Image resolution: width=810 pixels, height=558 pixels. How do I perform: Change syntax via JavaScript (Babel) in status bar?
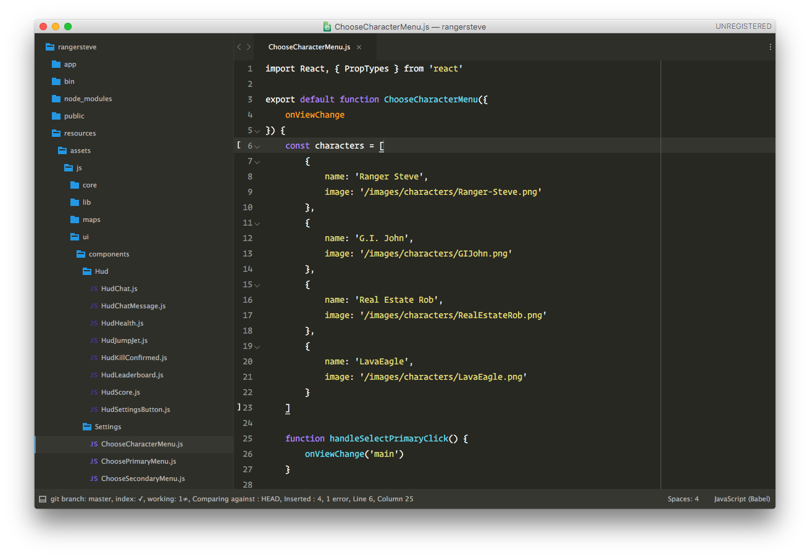click(741, 499)
